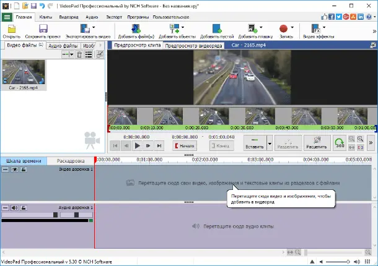Click Добавить пустой clip icon
The height and width of the screenshot is (266, 378).
click(x=217, y=28)
